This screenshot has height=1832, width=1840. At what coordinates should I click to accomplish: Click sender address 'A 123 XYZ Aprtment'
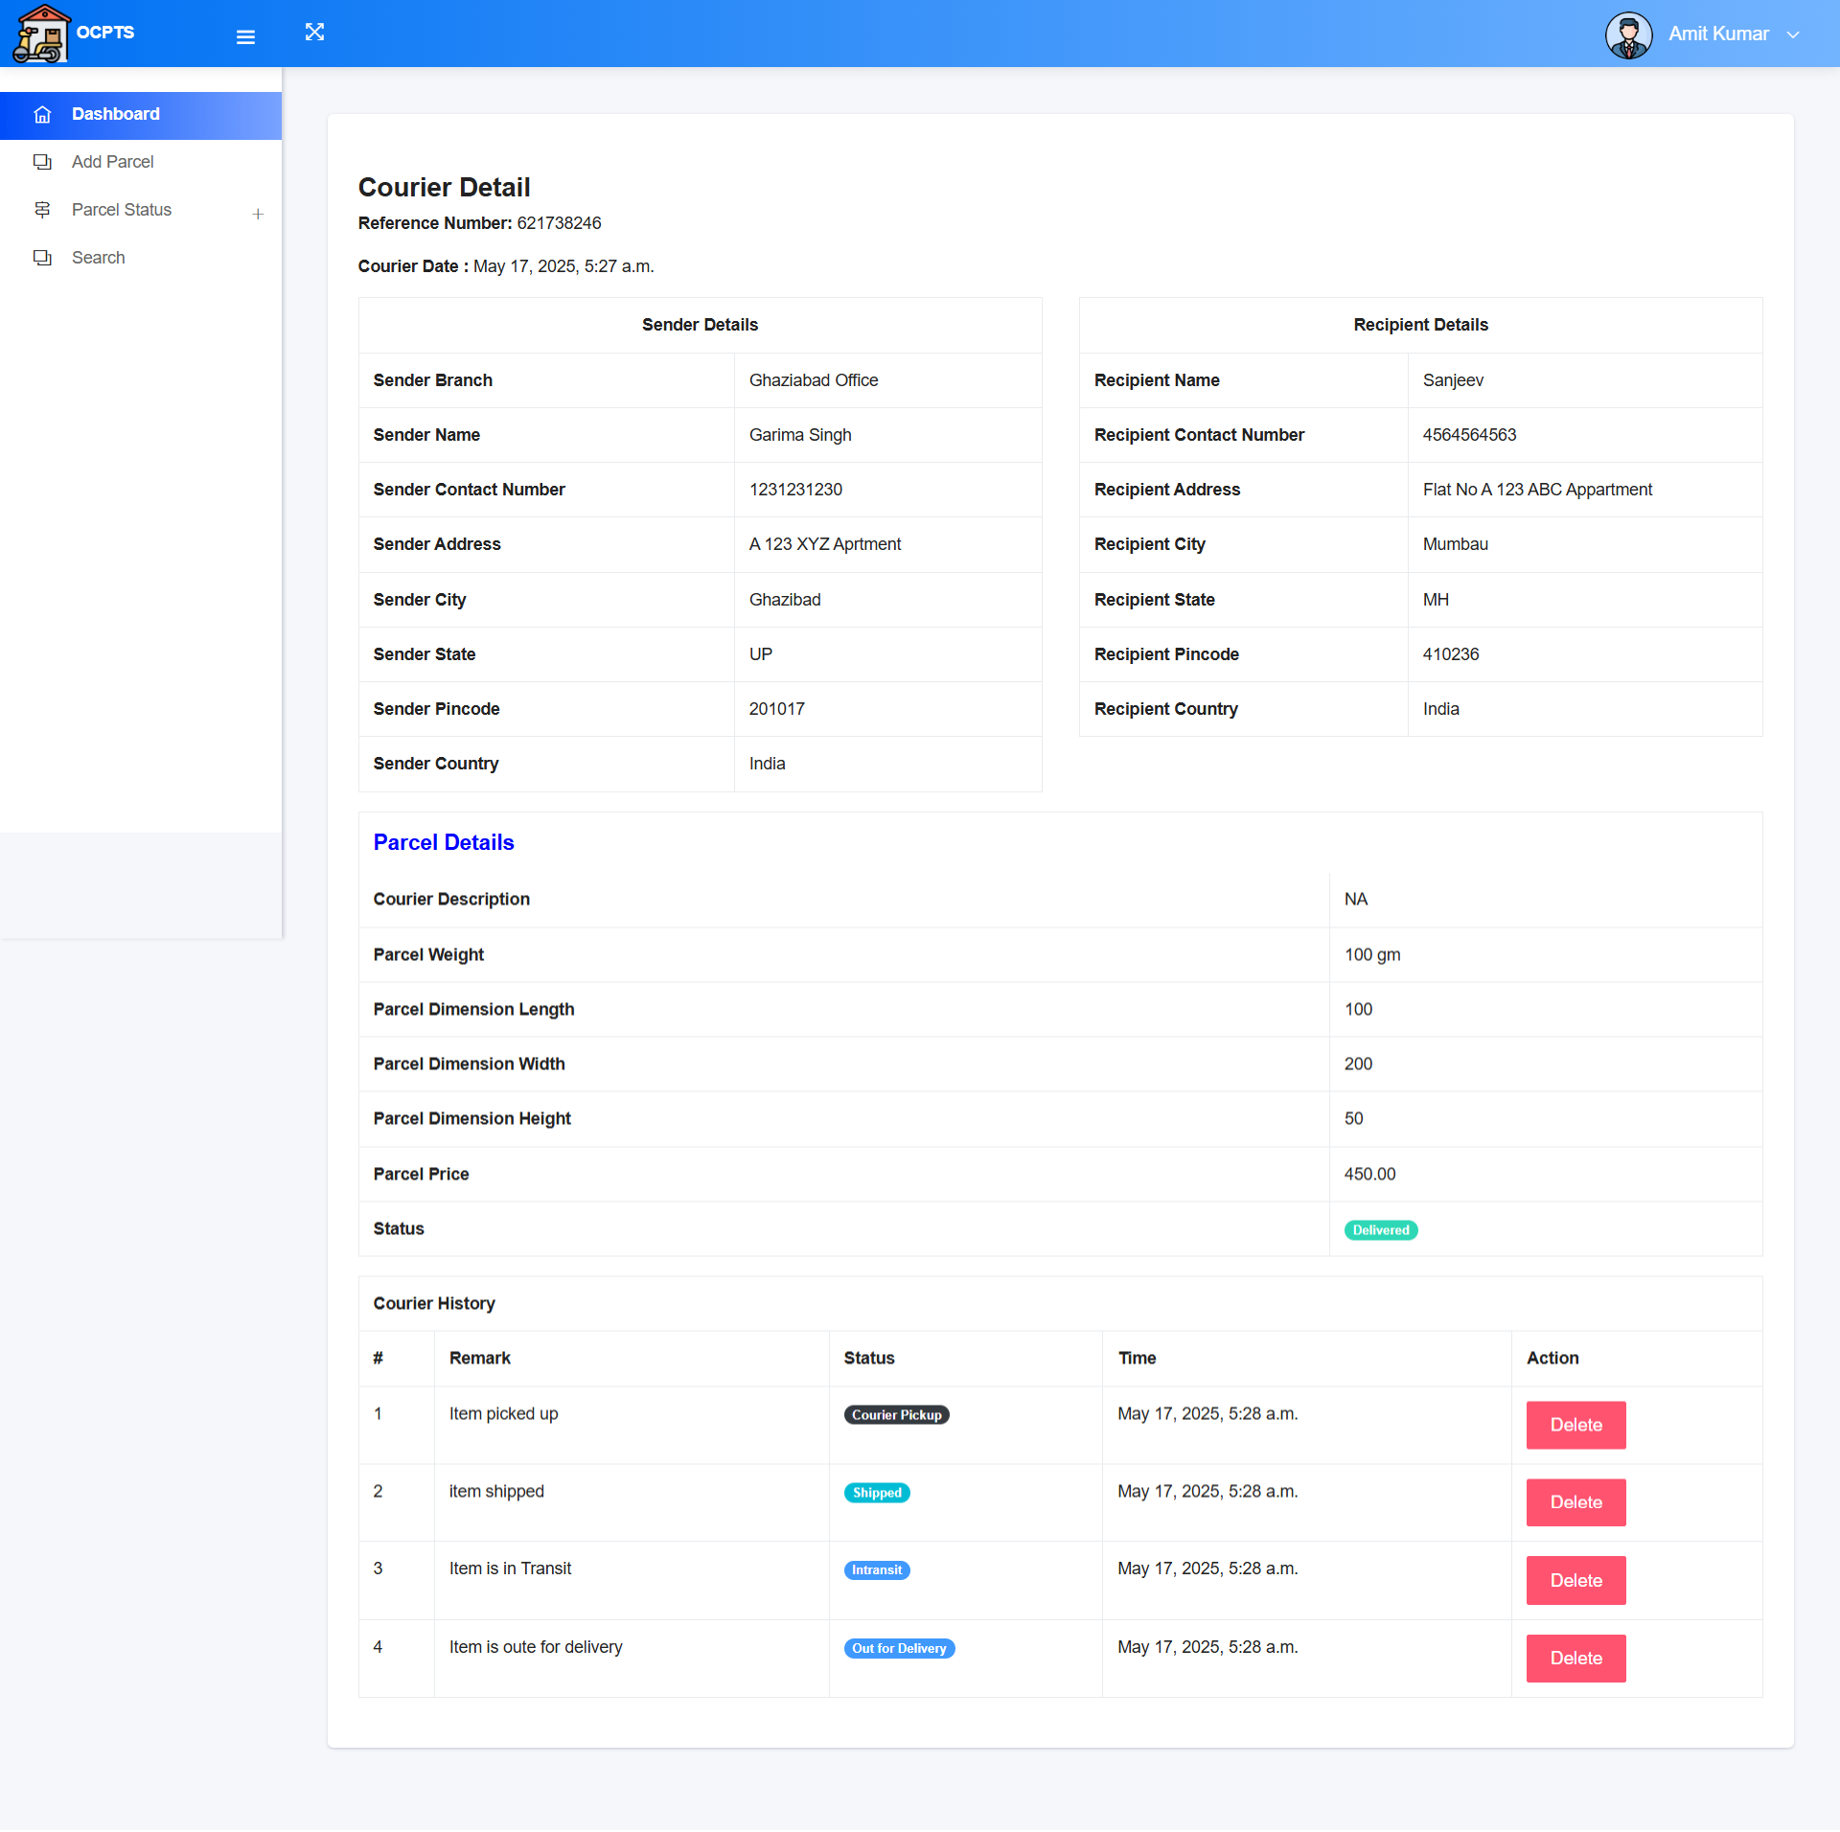(x=825, y=544)
